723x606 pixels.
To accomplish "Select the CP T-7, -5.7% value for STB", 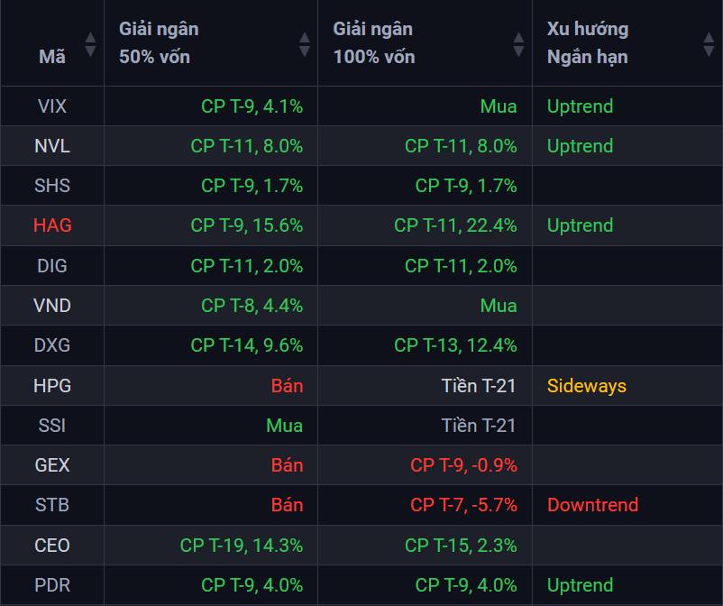I will point(463,505).
